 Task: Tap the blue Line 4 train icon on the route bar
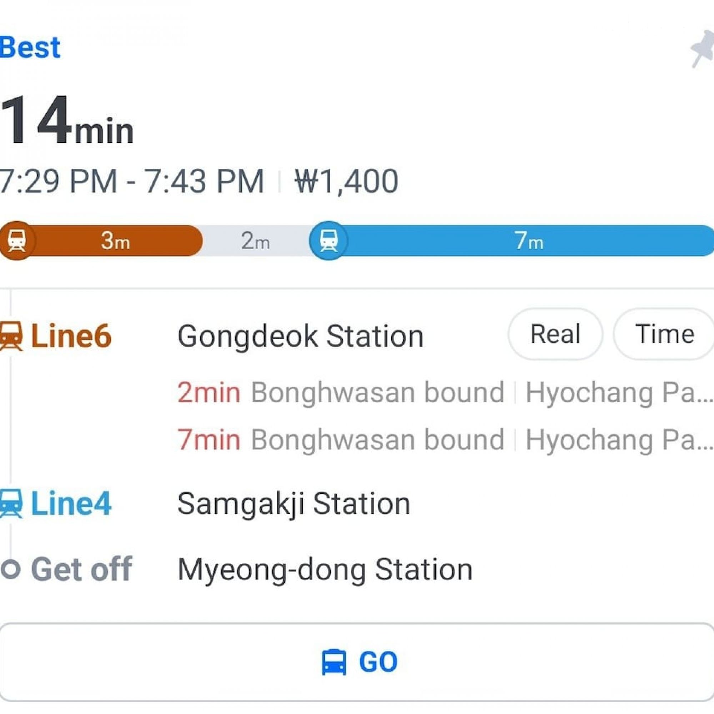point(328,241)
